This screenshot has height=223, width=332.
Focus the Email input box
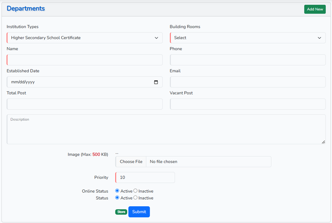click(x=248, y=82)
